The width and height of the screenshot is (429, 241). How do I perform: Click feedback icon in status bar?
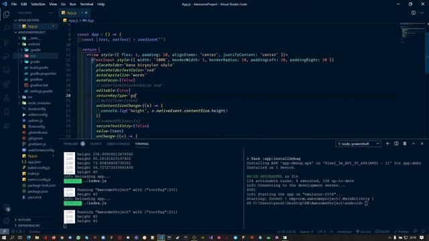pos(416,232)
